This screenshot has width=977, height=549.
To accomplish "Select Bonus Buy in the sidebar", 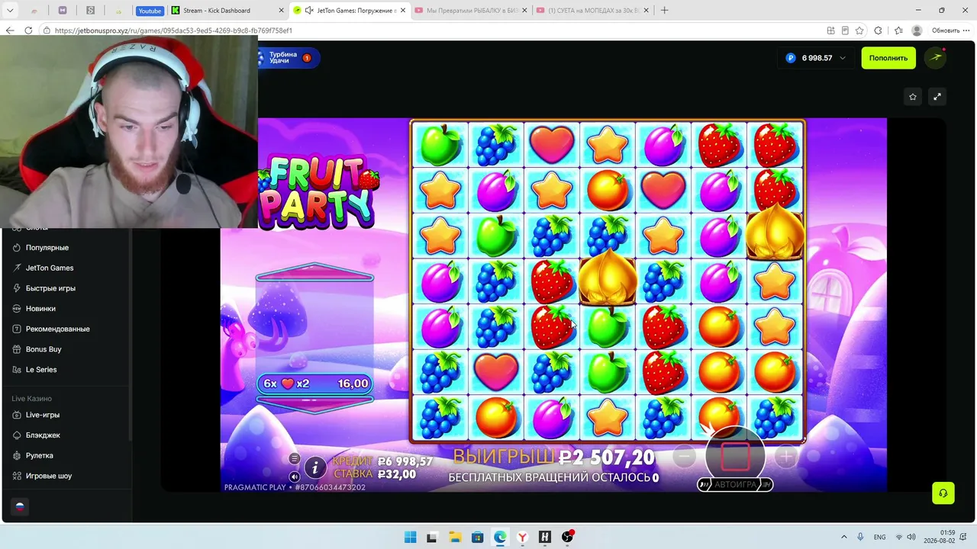I will click(x=44, y=349).
